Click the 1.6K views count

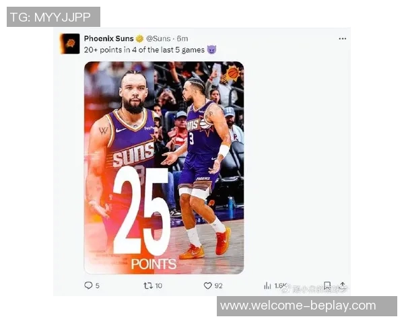pos(280,285)
